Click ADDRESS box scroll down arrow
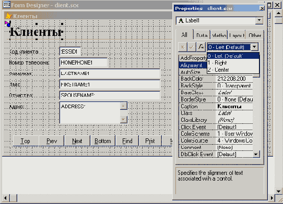The width and height of the screenshot is (283, 204). 123,119
